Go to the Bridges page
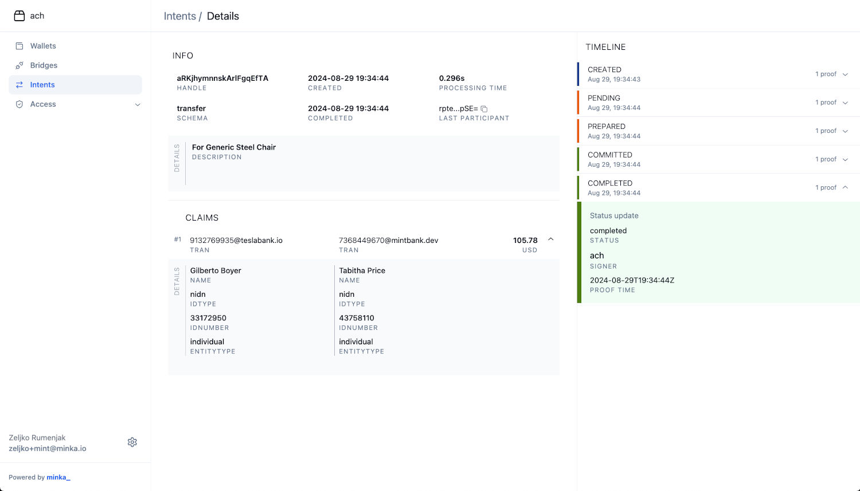The image size is (860, 491). [44, 65]
